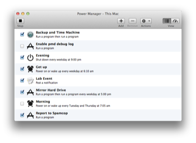The image size is (196, 143).
Task: Select the Morning event title
Action: 43,102
